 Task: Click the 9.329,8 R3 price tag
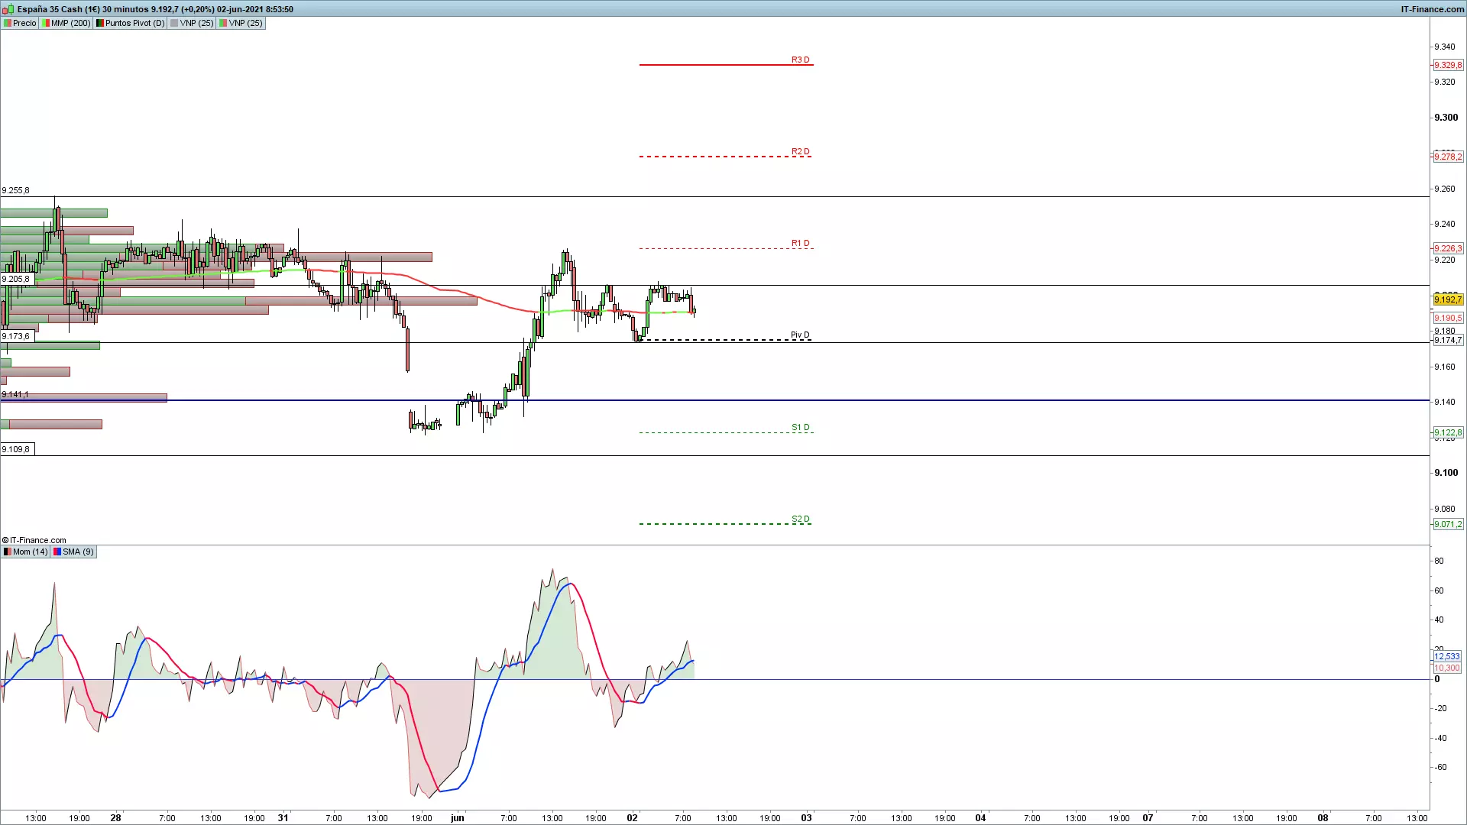pyautogui.click(x=1448, y=65)
